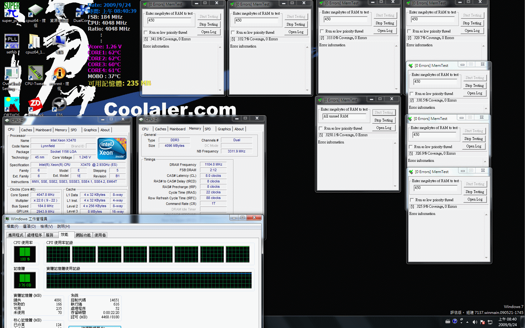This screenshot has height=328, width=525.
Task: Open Log in 325.9% coverage MemTest
Action: (x=475, y=199)
